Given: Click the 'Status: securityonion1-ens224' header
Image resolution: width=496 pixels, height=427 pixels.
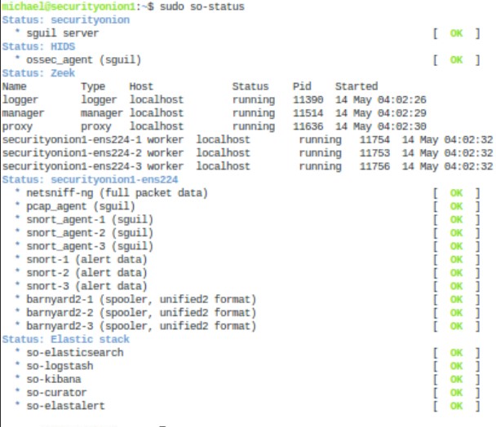Looking at the screenshot, I should coord(91,179).
